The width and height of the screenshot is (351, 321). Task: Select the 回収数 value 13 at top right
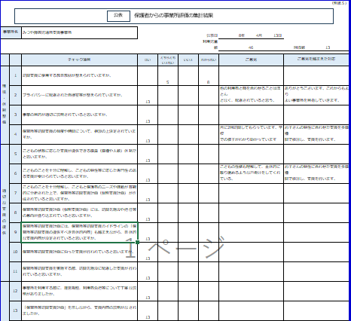pos(328,47)
